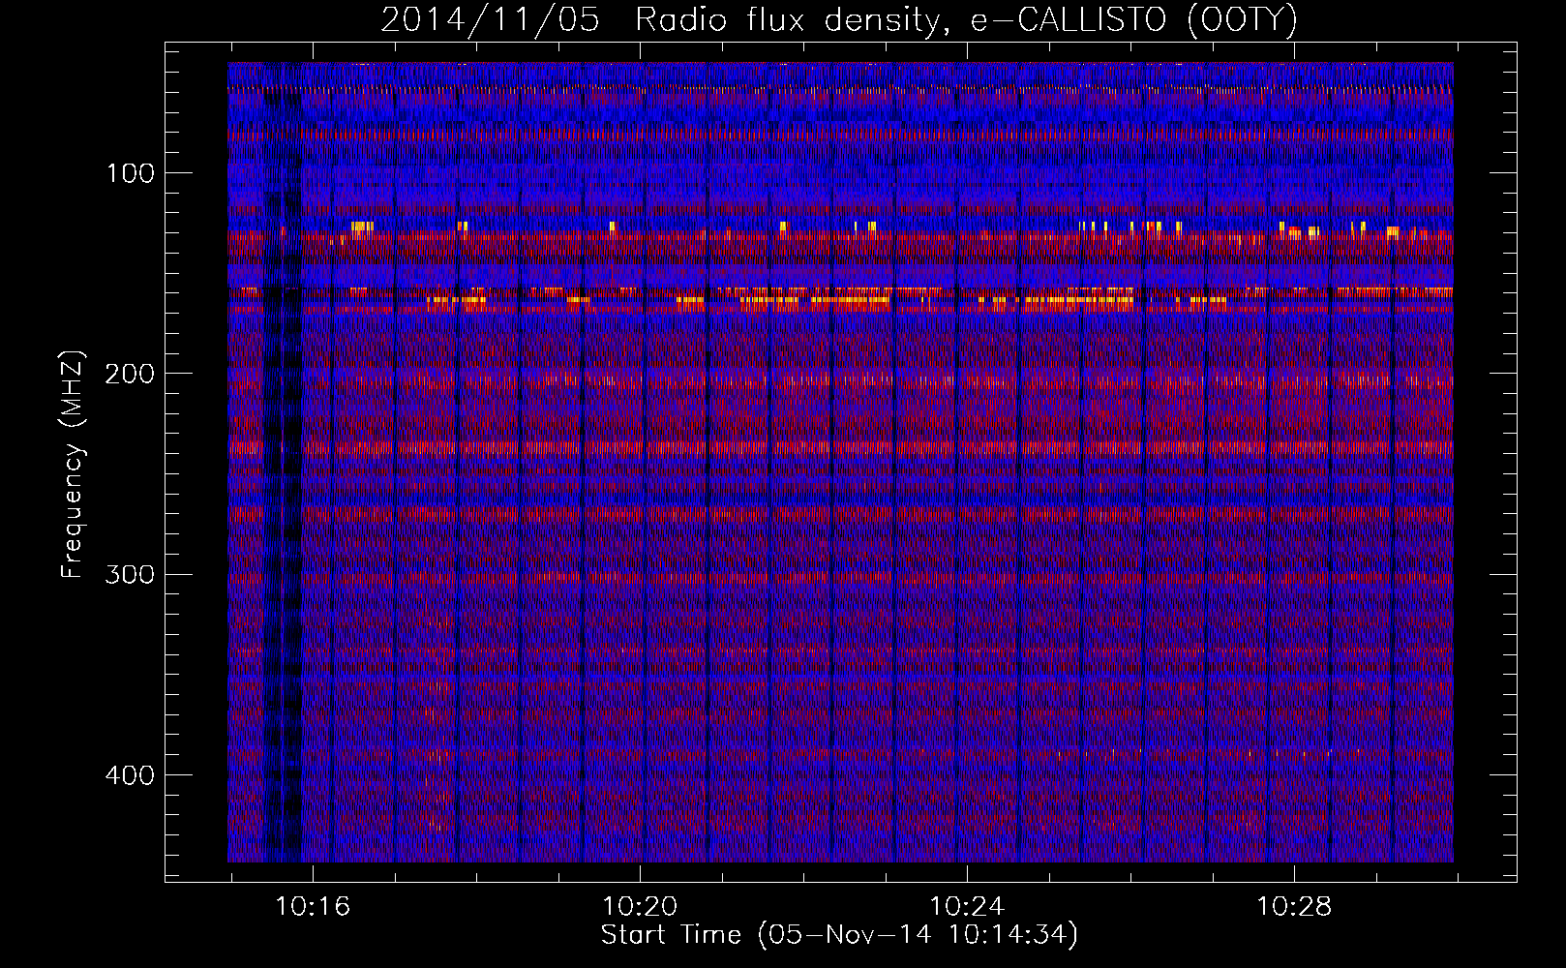Click the "Frequency (MHZ)" y-axis label

74,465
